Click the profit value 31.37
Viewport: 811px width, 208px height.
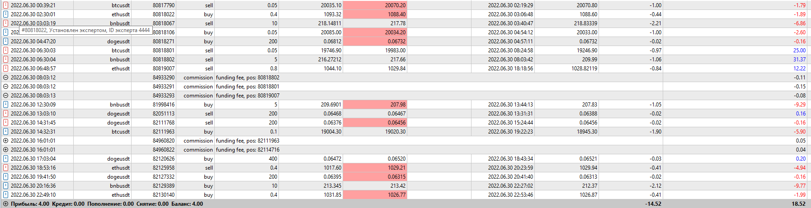pyautogui.click(x=799, y=60)
